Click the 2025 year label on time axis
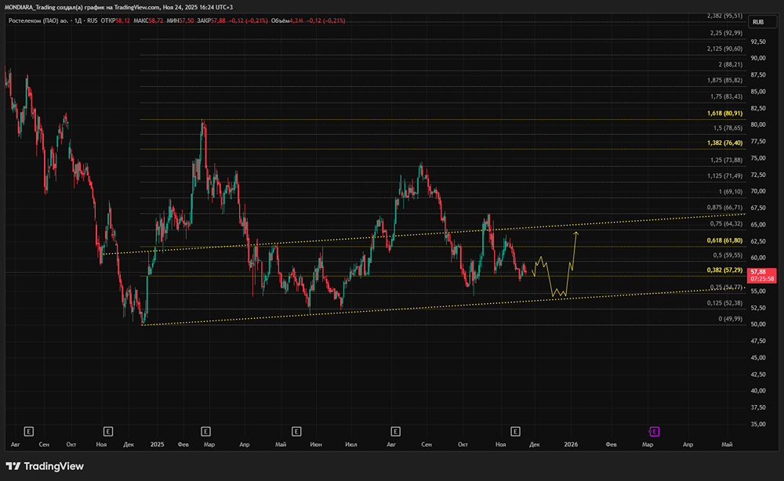 pos(157,444)
